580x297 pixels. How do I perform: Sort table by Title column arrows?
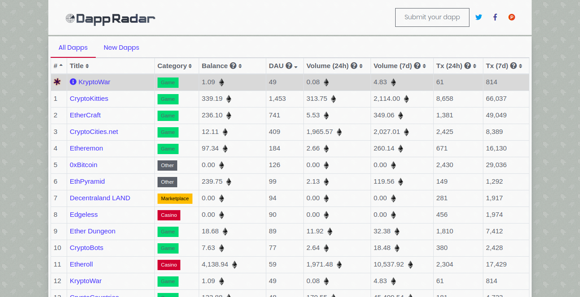87,66
